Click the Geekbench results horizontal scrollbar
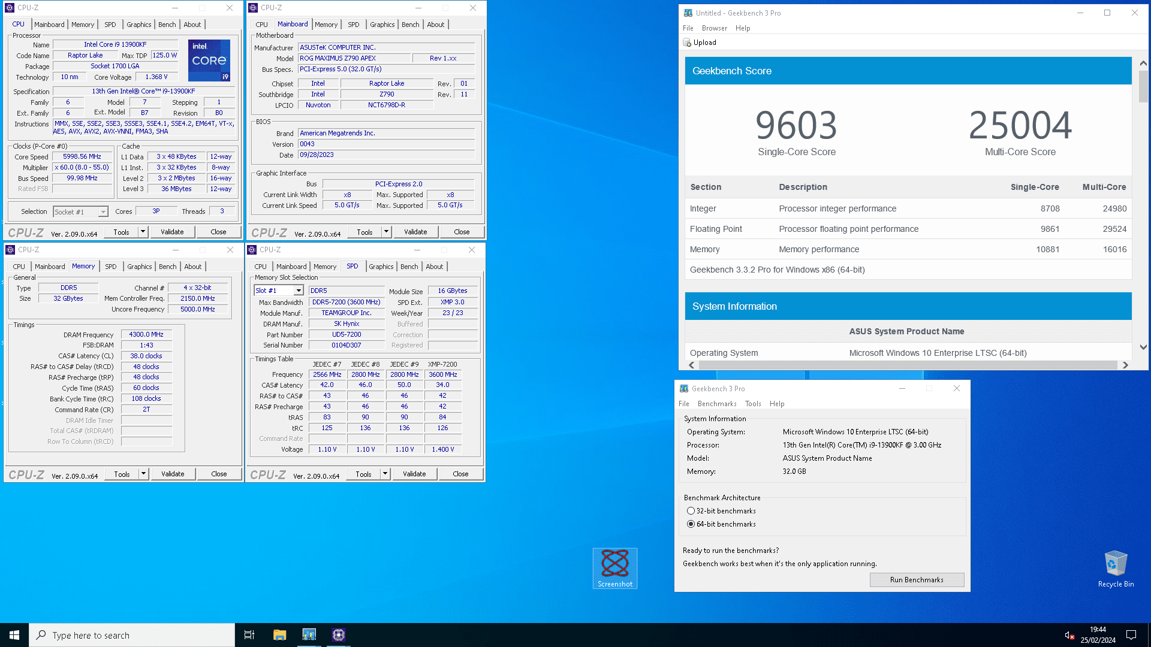 908,365
